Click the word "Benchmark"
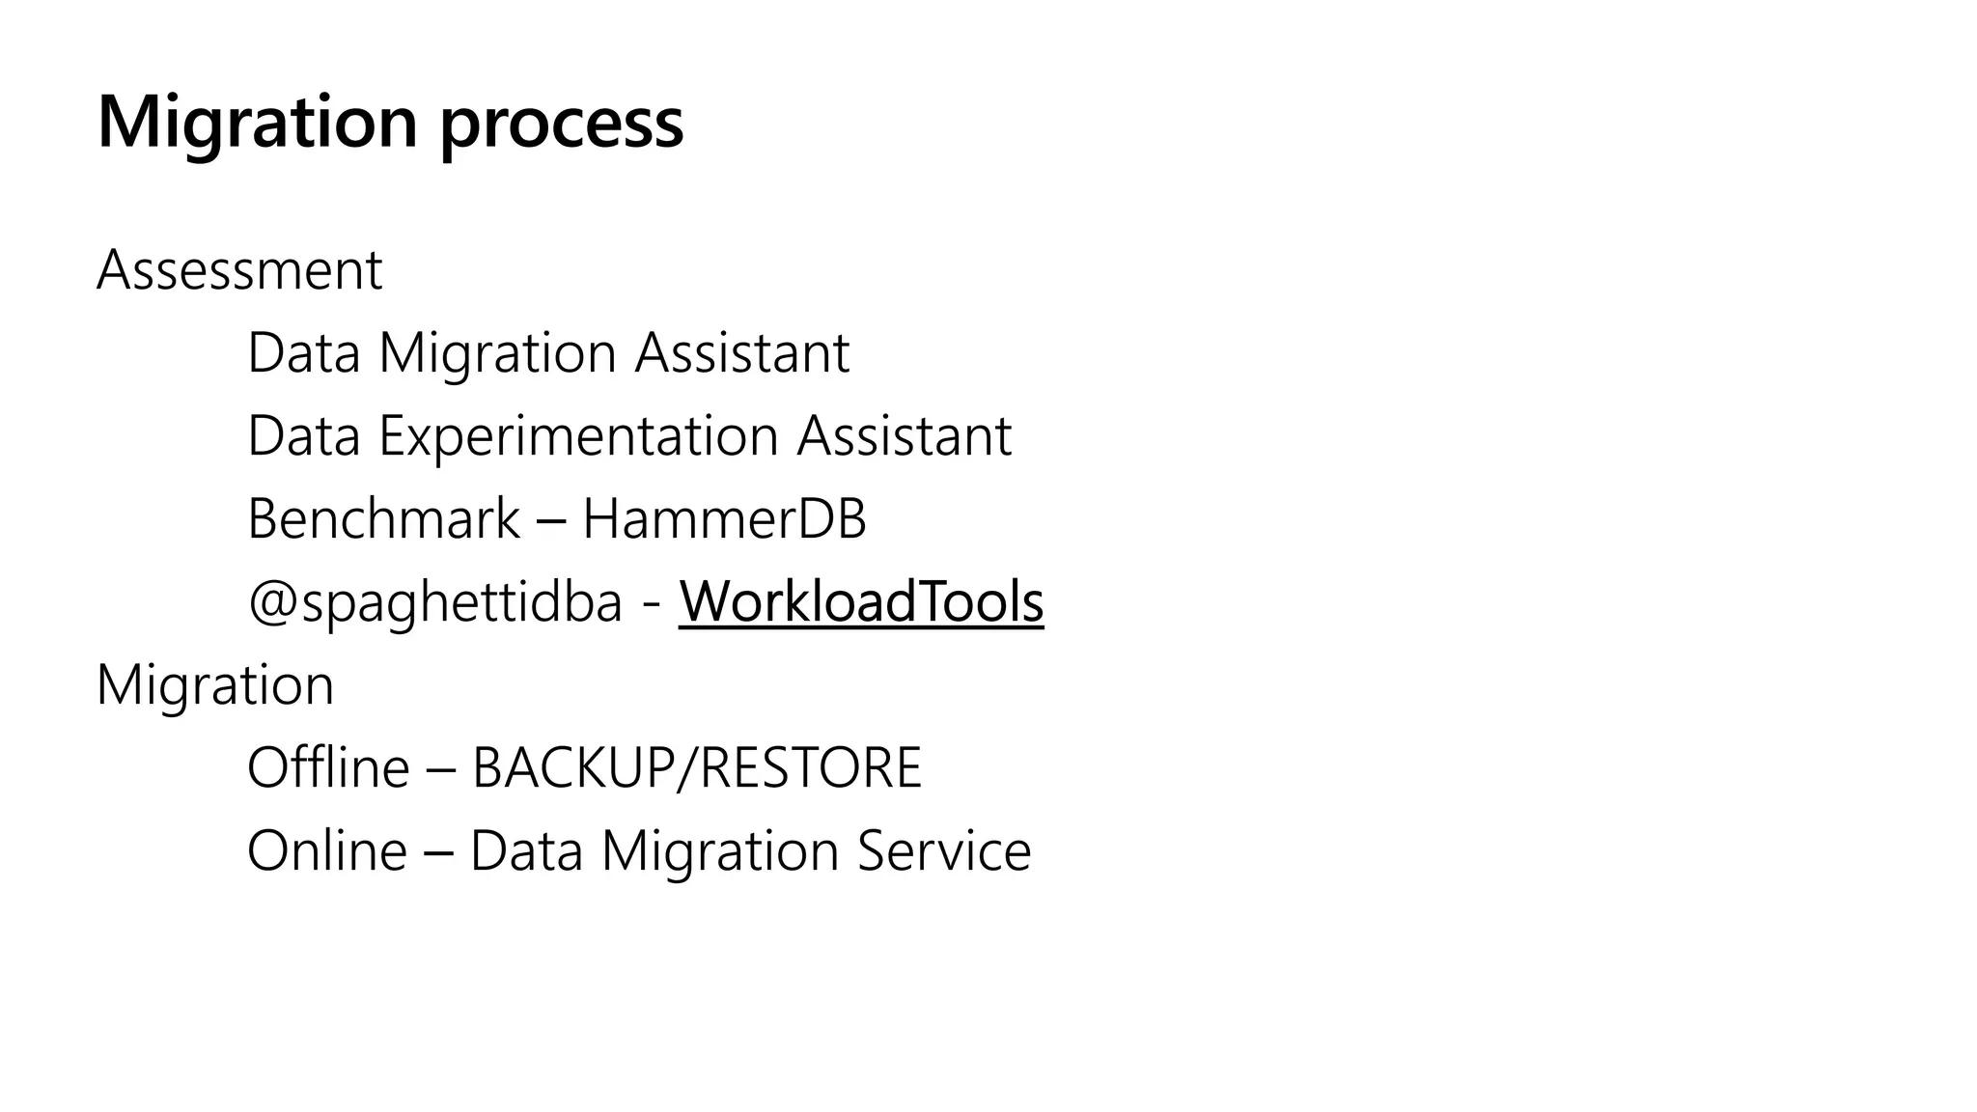The width and height of the screenshot is (1977, 1112). [x=383, y=518]
